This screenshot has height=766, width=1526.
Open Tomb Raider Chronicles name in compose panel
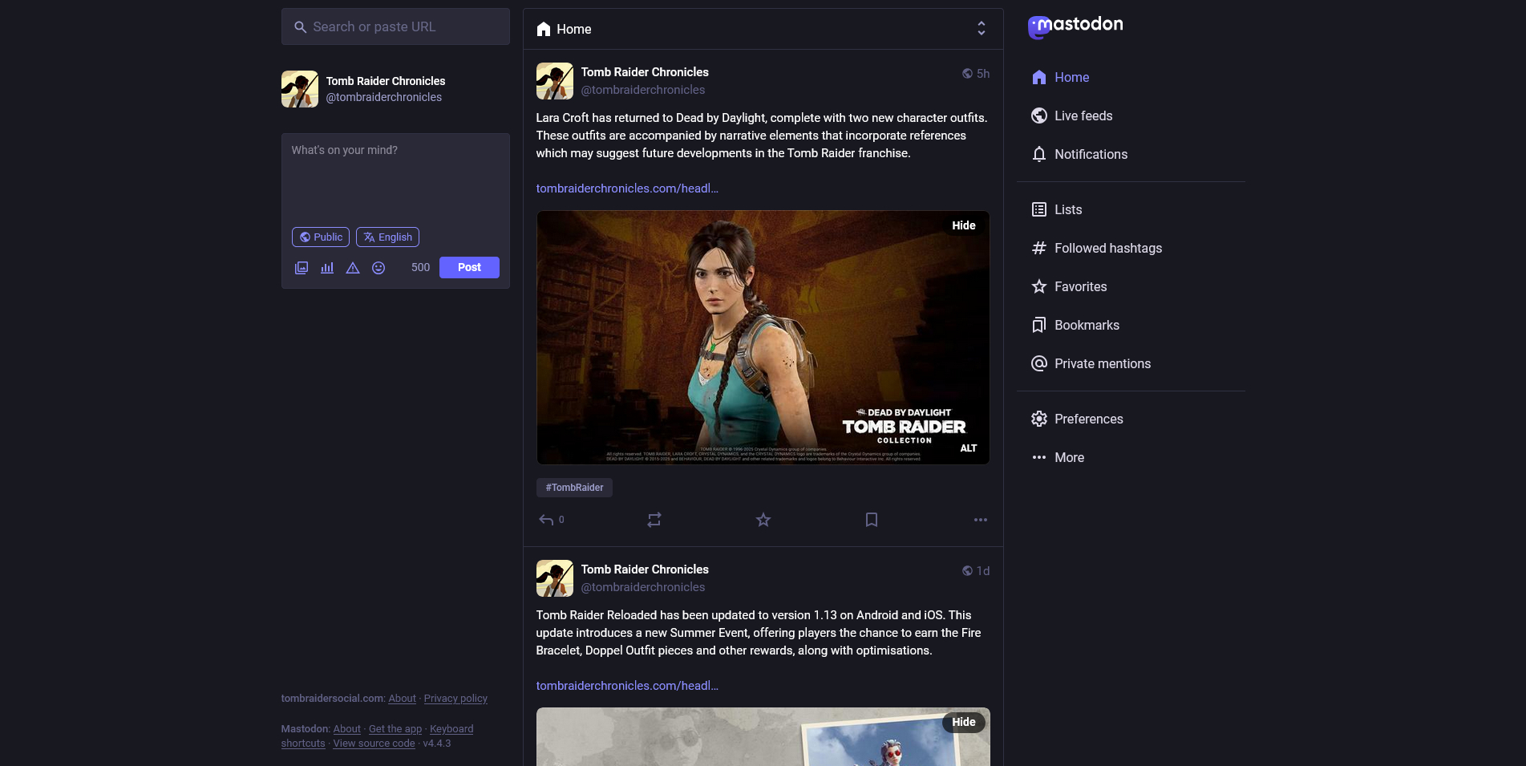tap(386, 81)
